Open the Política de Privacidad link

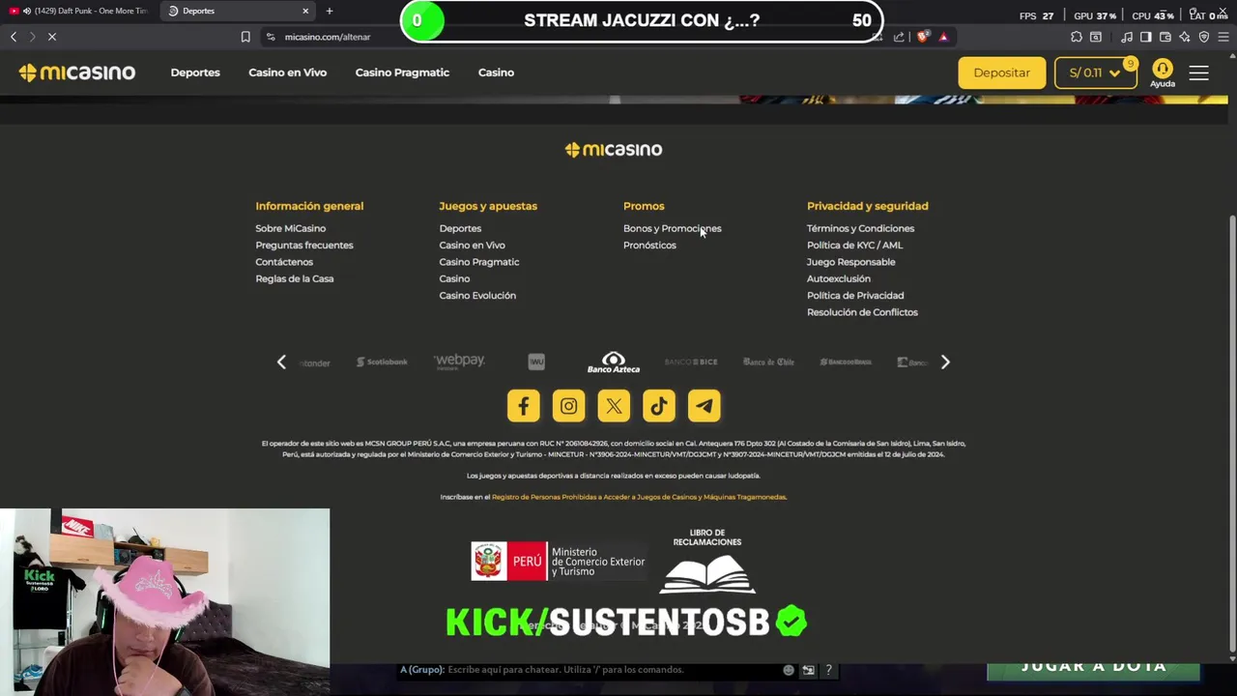pyautogui.click(x=855, y=296)
